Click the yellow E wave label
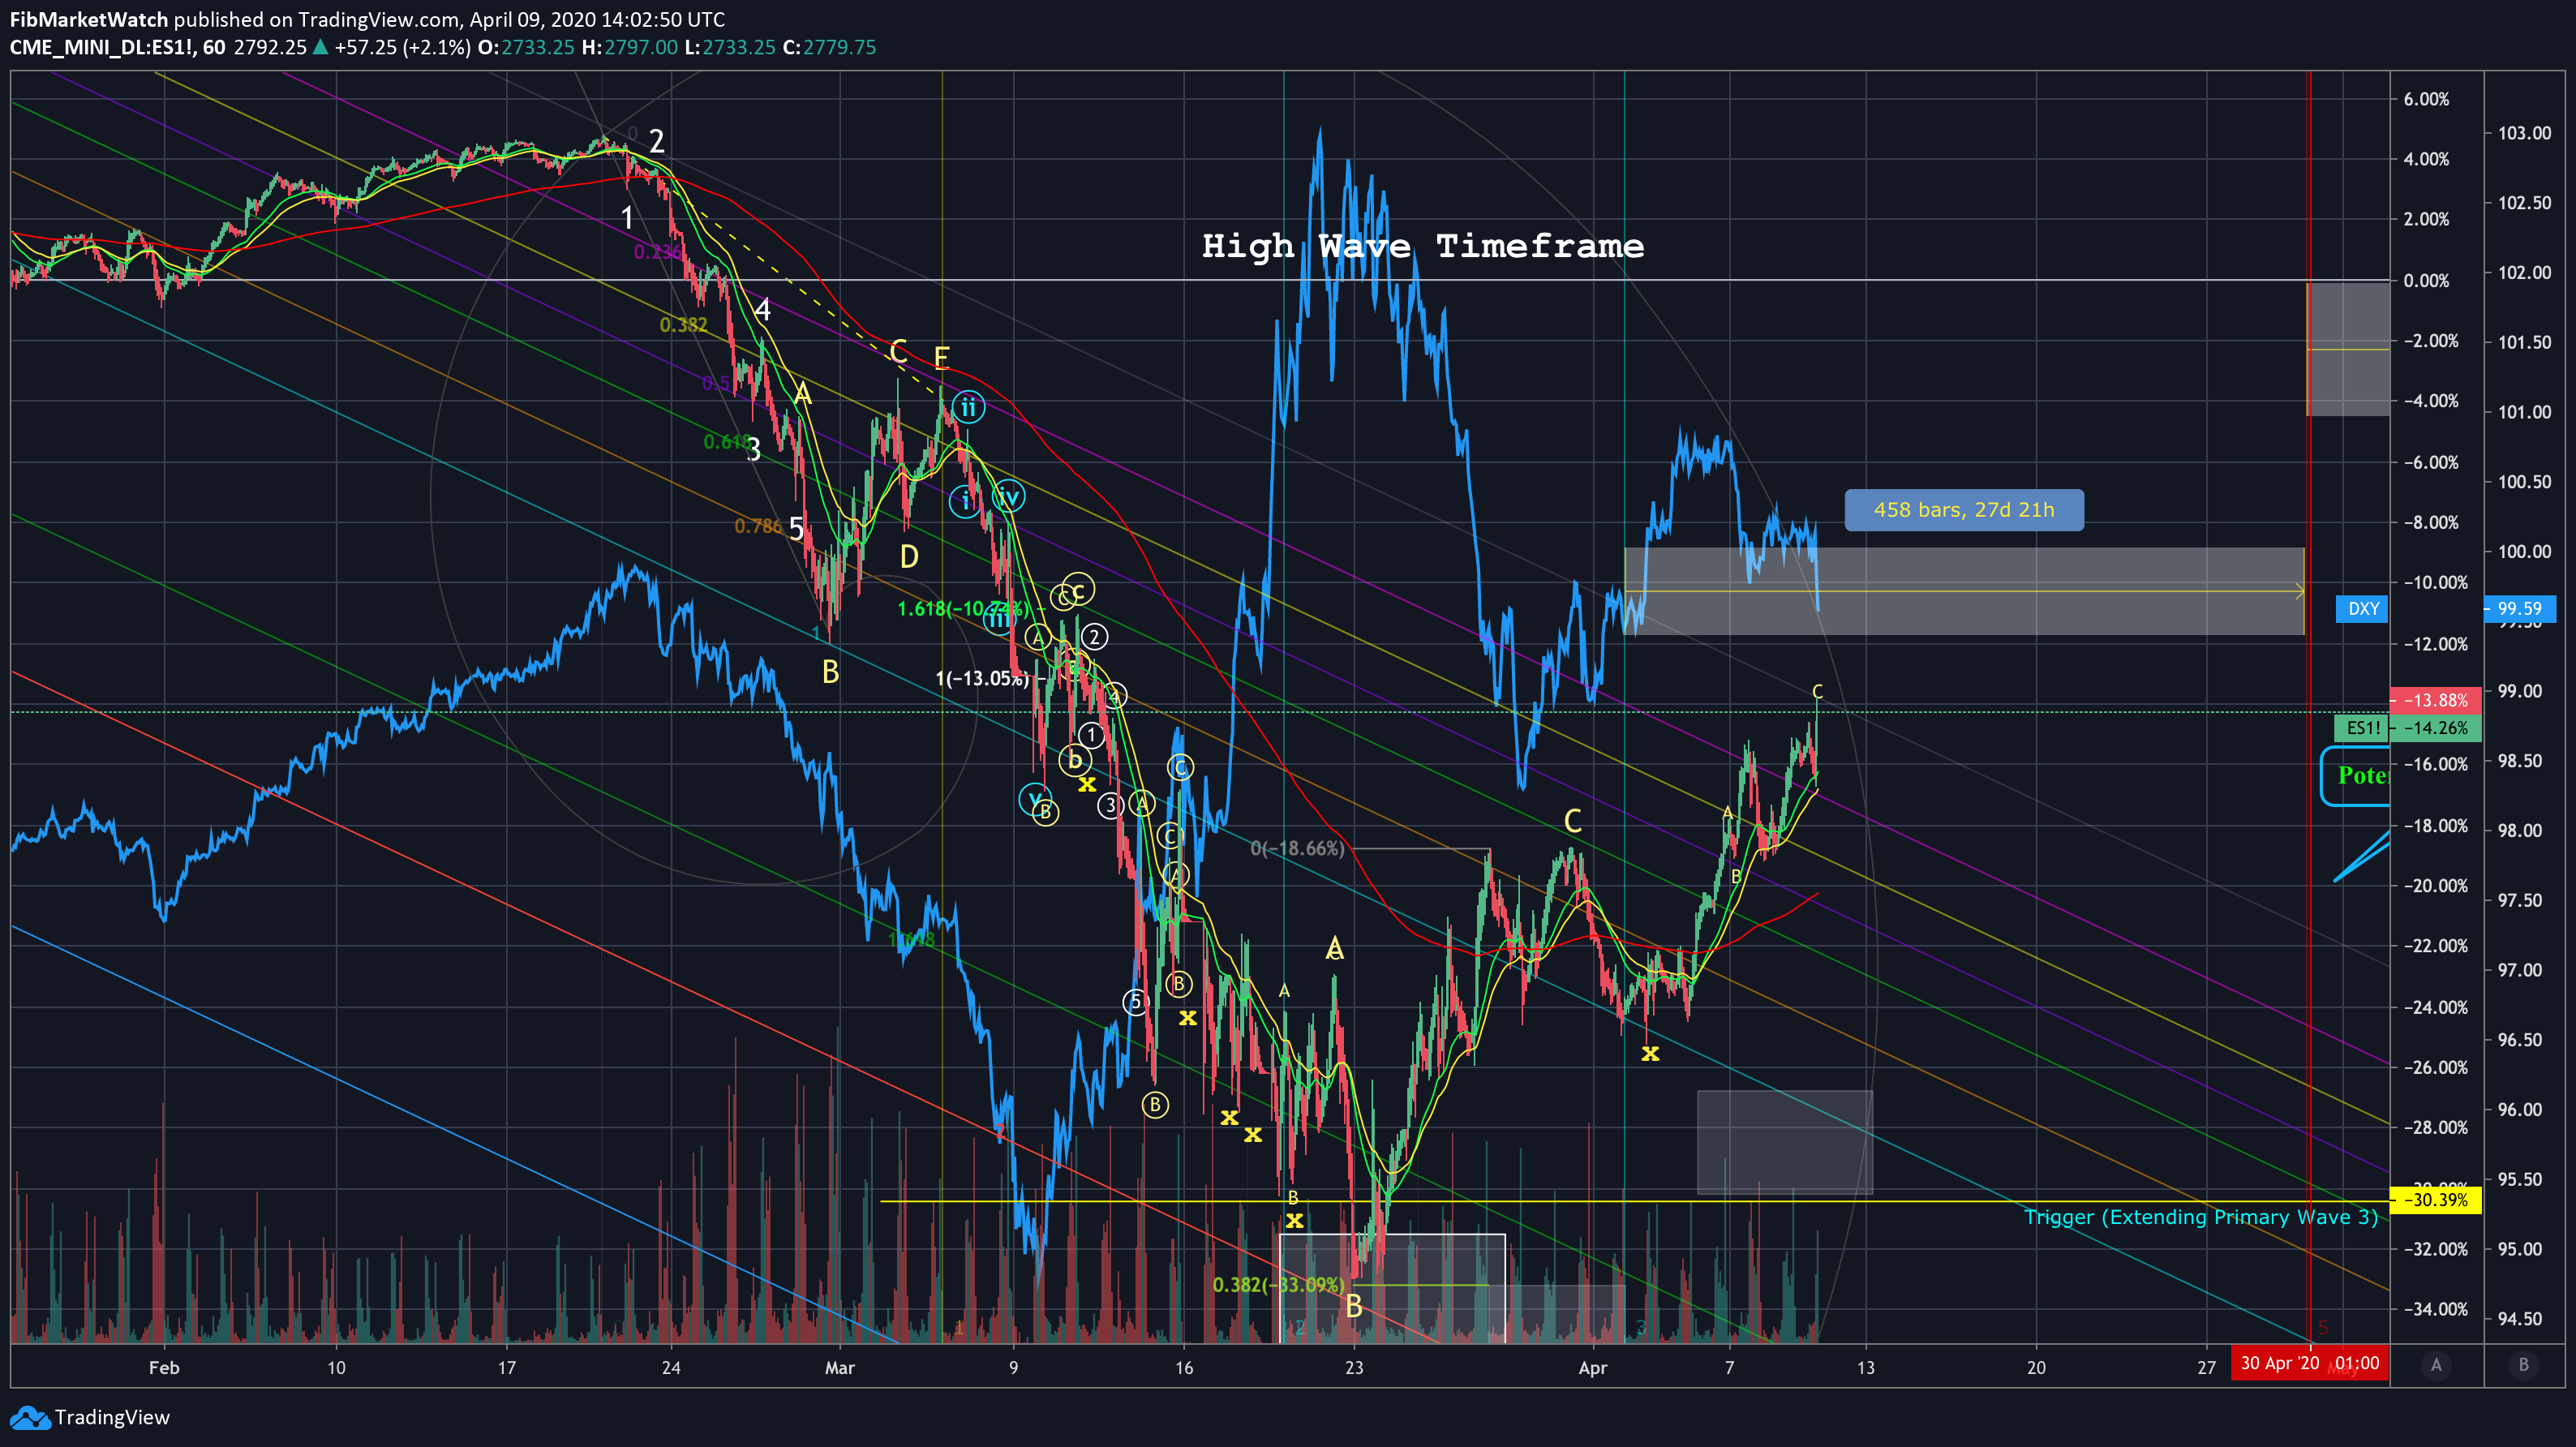This screenshot has height=1447, width=2576. [x=941, y=358]
